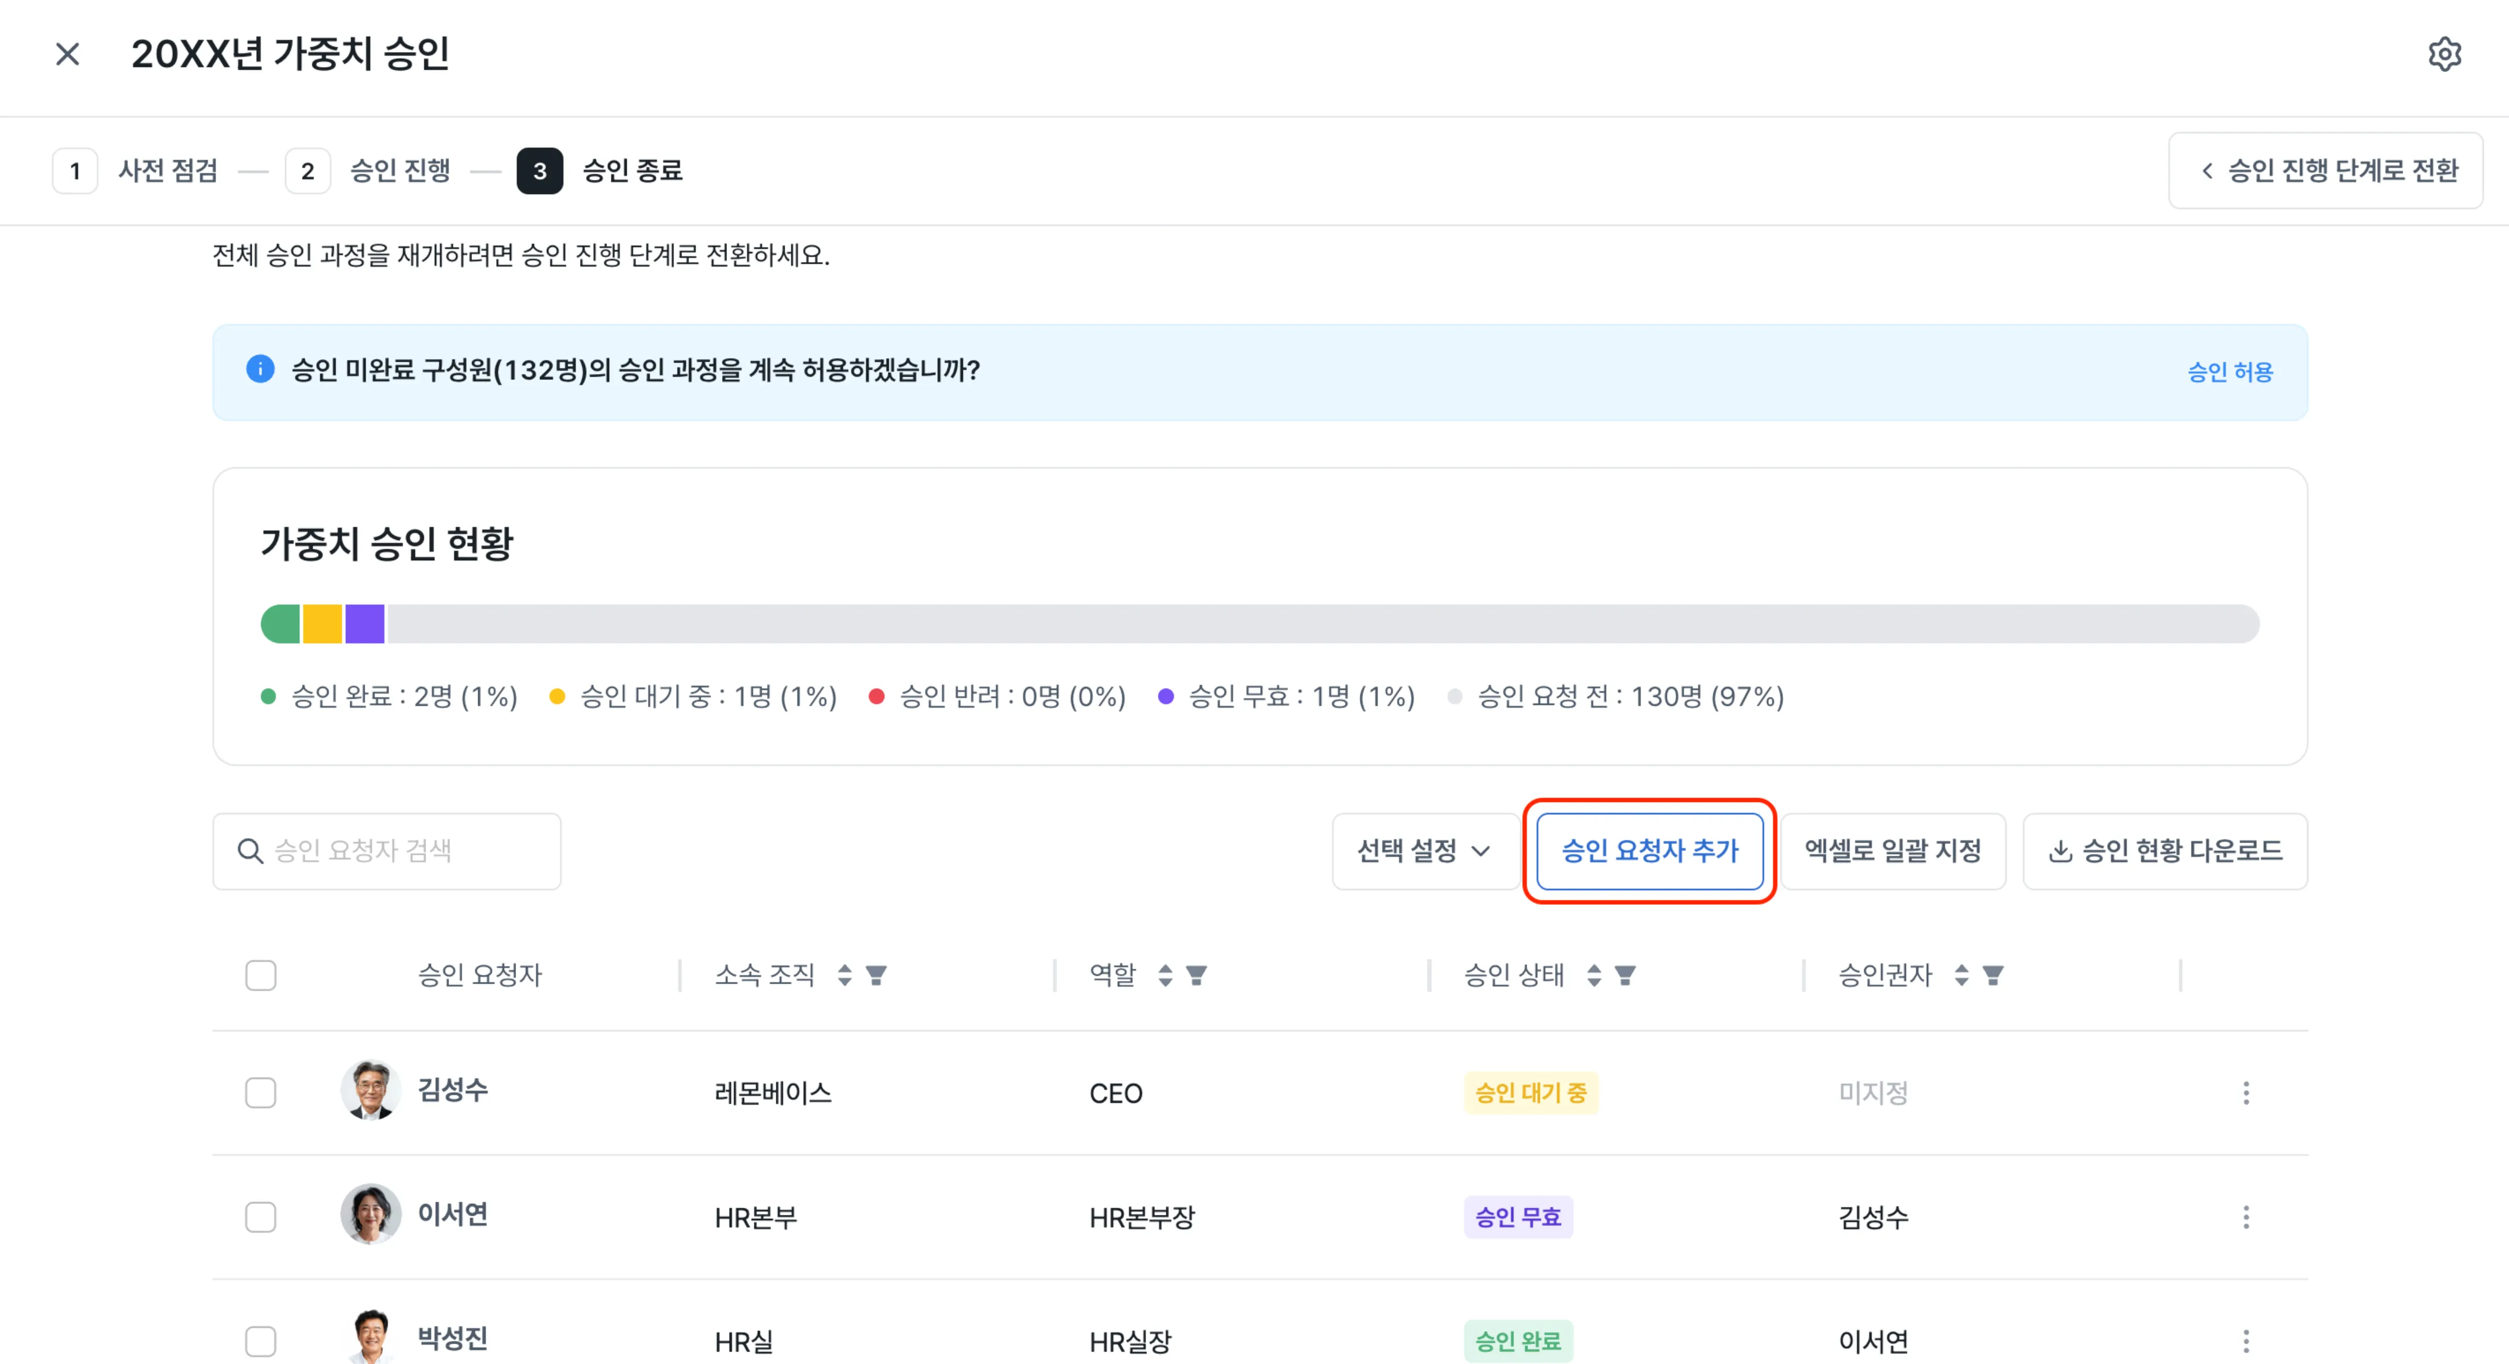
Task: Click the 승인 허용 link
Action: click(2229, 372)
